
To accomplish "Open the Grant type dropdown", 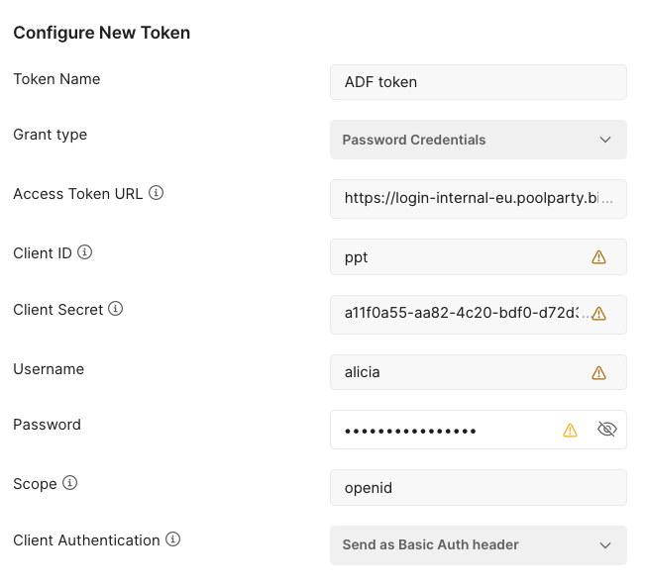I will click(478, 140).
